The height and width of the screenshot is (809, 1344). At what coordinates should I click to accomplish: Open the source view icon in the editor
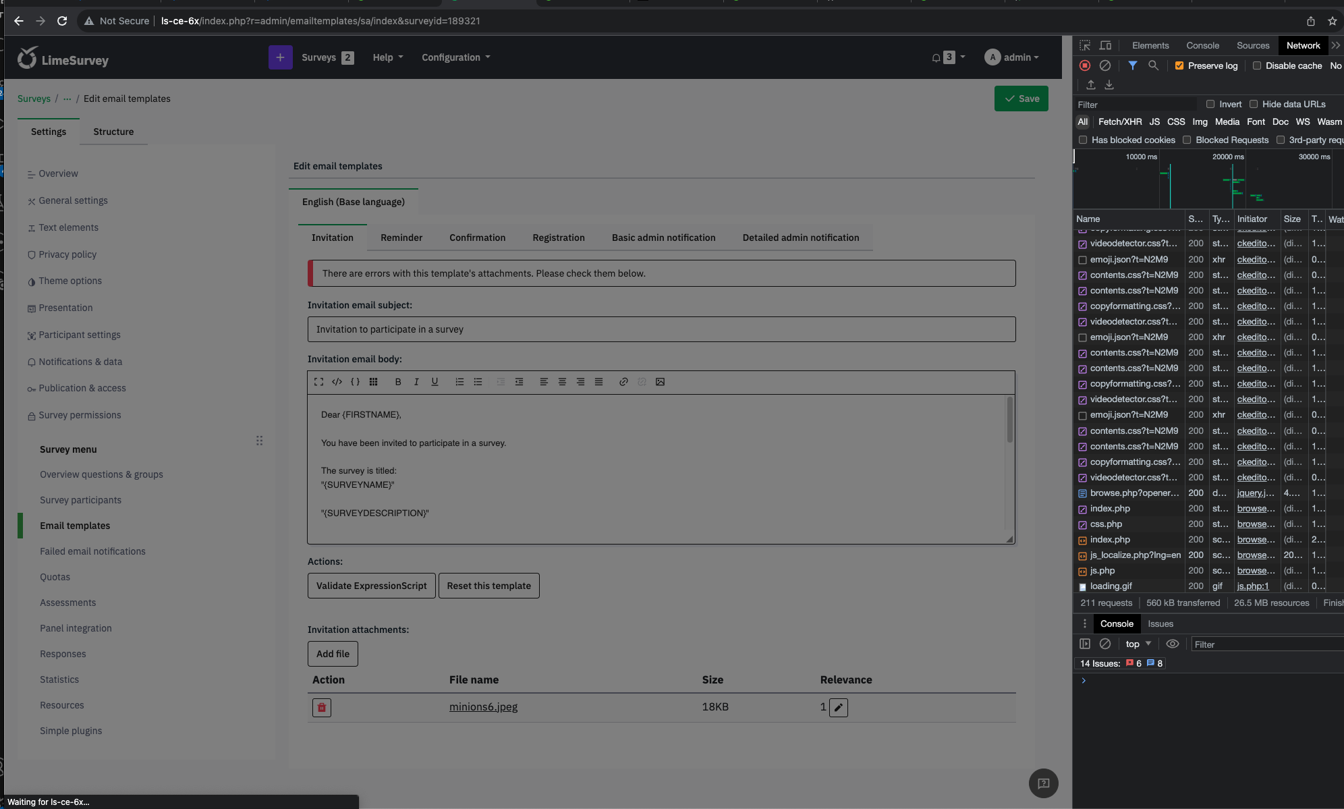pos(337,382)
